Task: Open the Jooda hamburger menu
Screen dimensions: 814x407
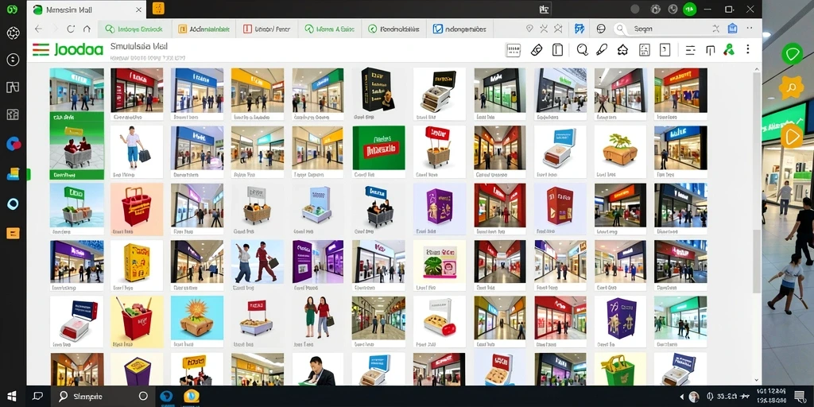Action: tap(41, 50)
